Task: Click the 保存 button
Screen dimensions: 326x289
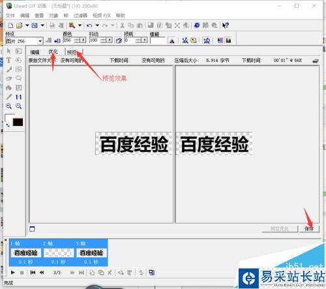Action: click(x=309, y=229)
